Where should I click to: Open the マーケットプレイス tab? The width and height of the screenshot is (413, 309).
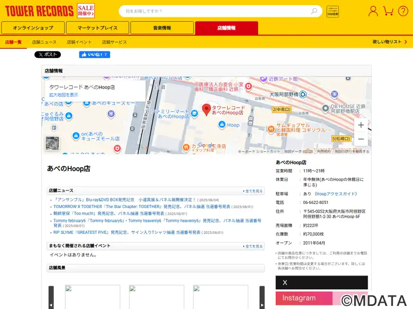click(x=98, y=28)
